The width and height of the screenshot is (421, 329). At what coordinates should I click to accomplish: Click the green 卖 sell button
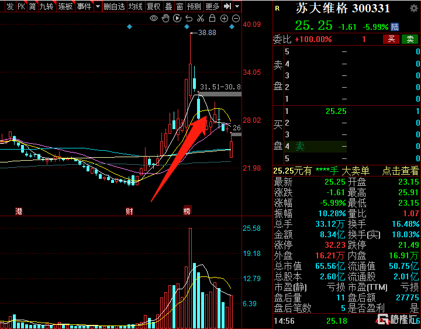pos(410,39)
